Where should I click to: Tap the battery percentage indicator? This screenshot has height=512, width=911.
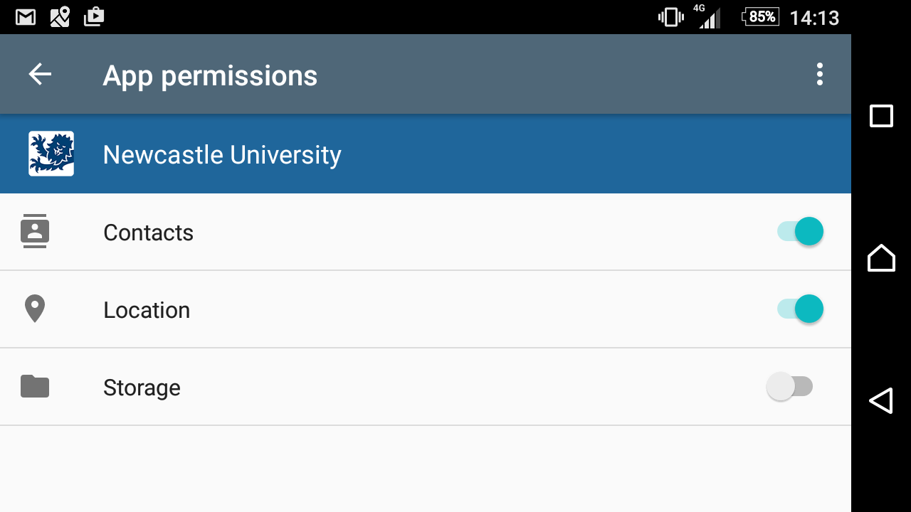click(x=760, y=16)
